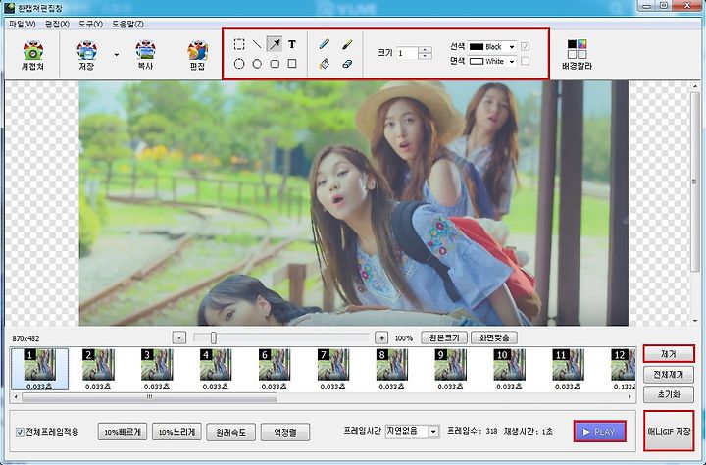Select frame thumbnail number 7
The width and height of the screenshot is (706, 465).
tap(333, 369)
